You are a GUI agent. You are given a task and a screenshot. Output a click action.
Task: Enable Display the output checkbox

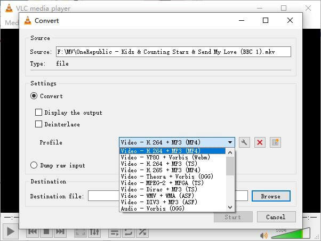click(x=38, y=112)
